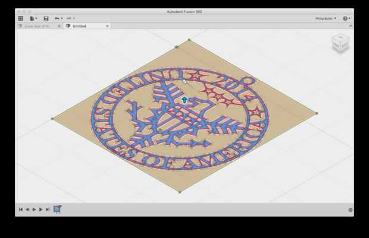Select the top corner point of sketch

coord(189,40)
